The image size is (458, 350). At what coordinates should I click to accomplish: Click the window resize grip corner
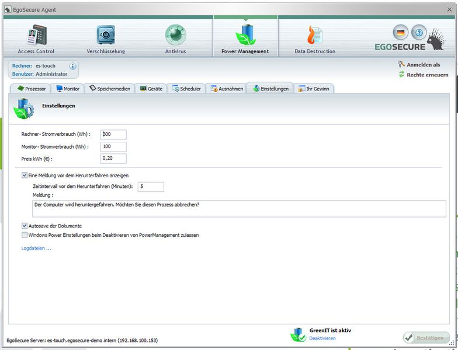coord(451,344)
